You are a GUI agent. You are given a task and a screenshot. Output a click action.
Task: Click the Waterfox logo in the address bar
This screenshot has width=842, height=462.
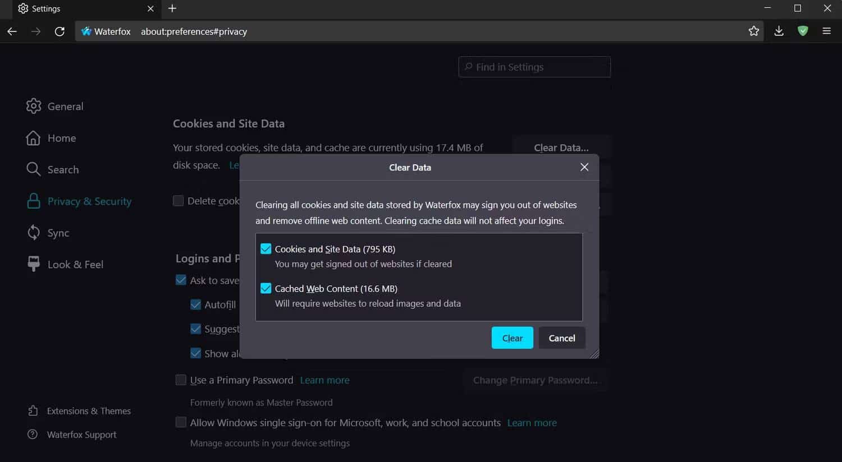coord(87,31)
